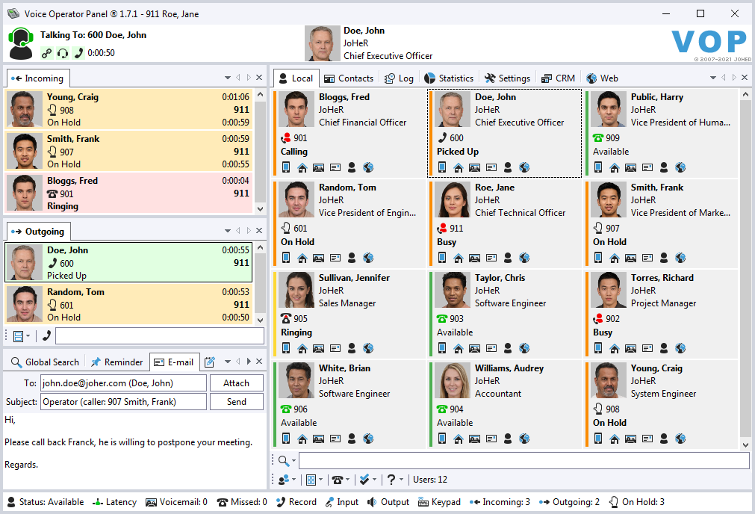Open the Reminder tab
Image resolution: width=755 pixels, height=514 pixels.
point(116,362)
